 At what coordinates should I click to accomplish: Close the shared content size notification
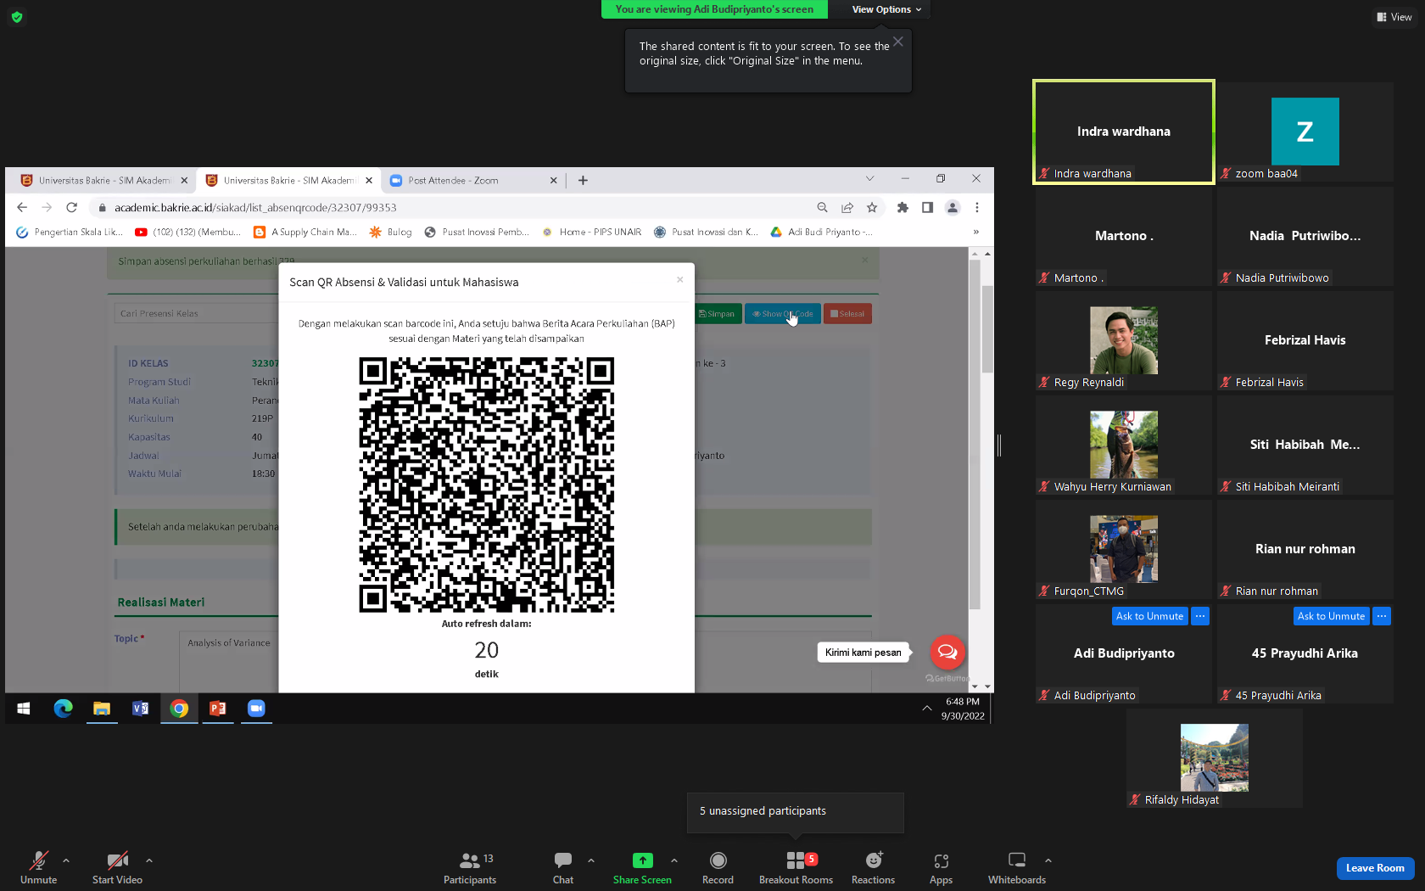(898, 42)
